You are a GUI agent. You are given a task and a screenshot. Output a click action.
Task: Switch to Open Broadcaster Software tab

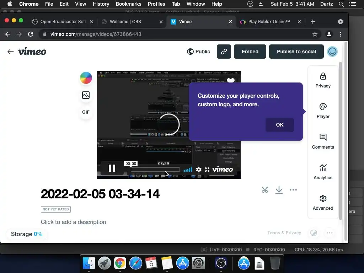(x=63, y=22)
